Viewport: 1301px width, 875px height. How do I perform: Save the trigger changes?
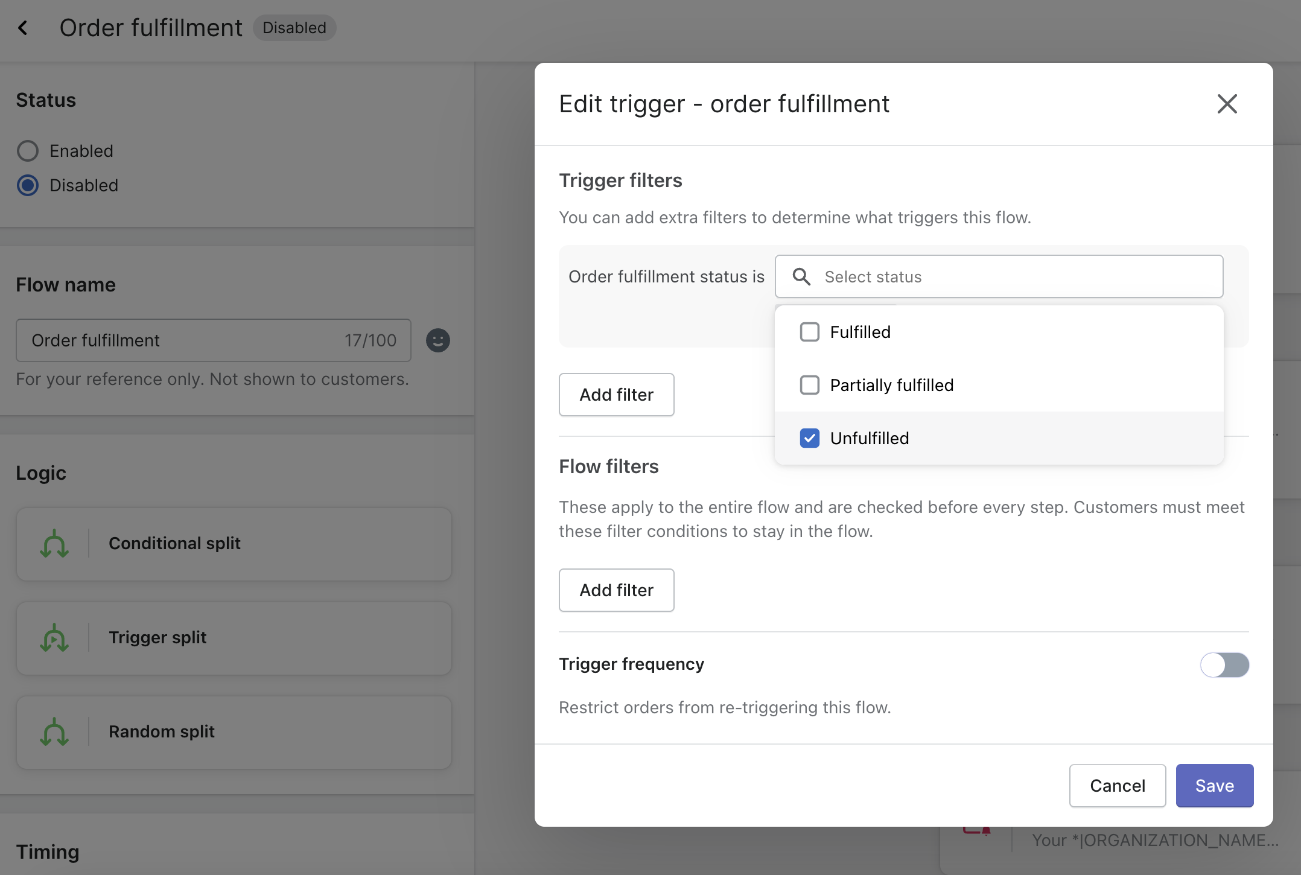pos(1214,786)
